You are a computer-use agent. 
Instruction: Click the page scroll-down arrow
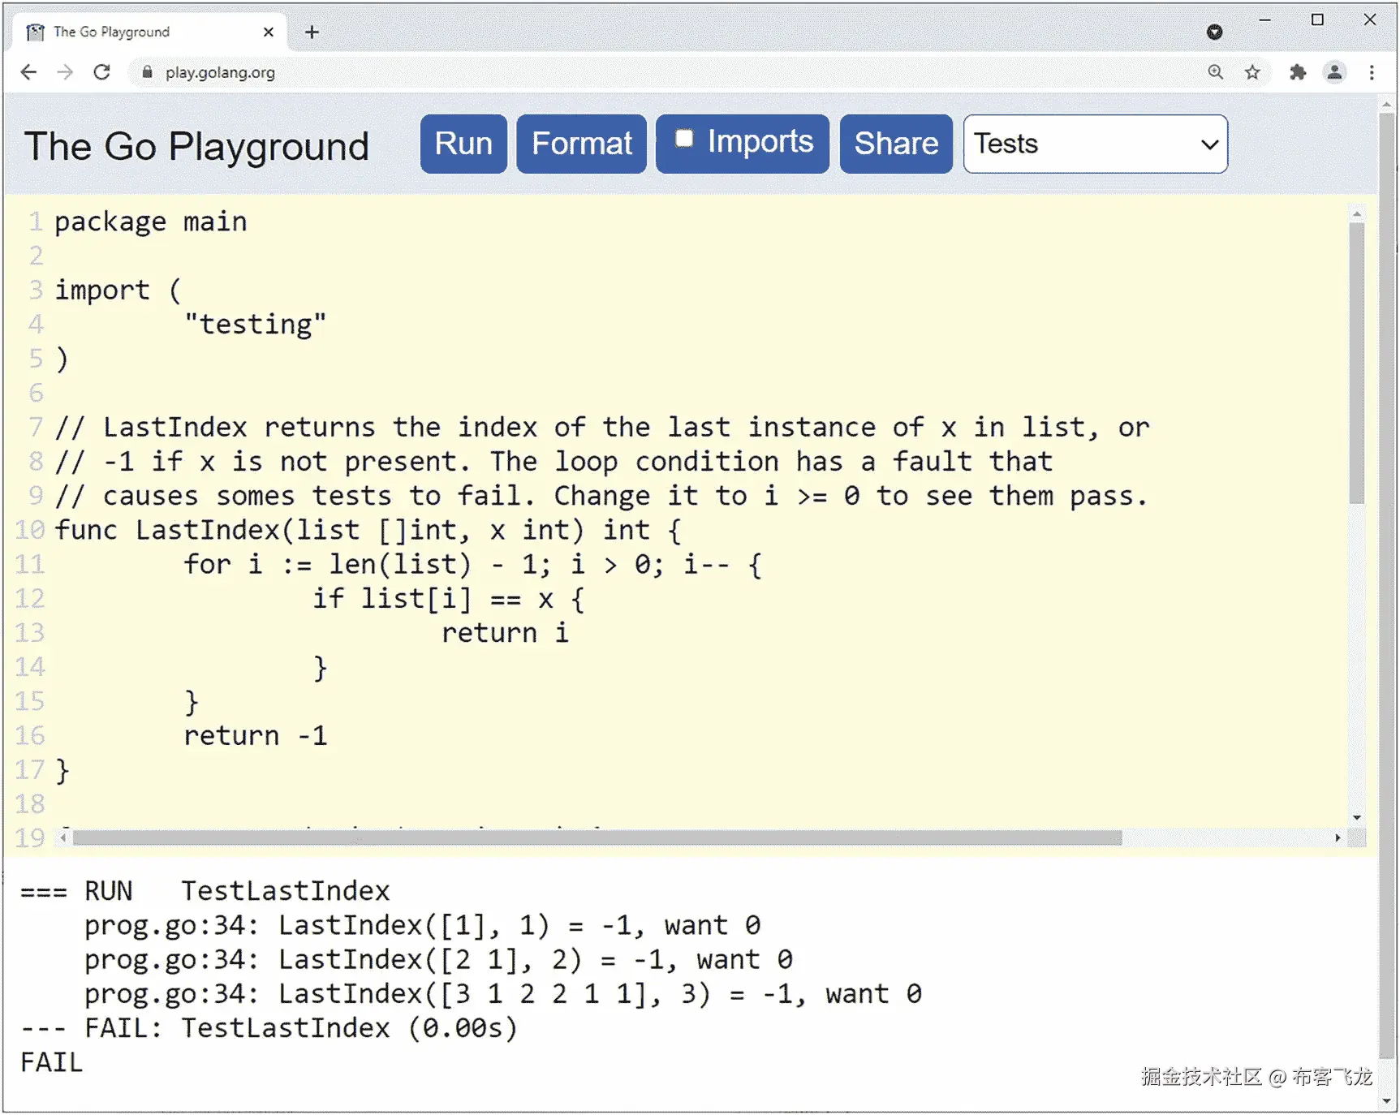pyautogui.click(x=1387, y=1101)
